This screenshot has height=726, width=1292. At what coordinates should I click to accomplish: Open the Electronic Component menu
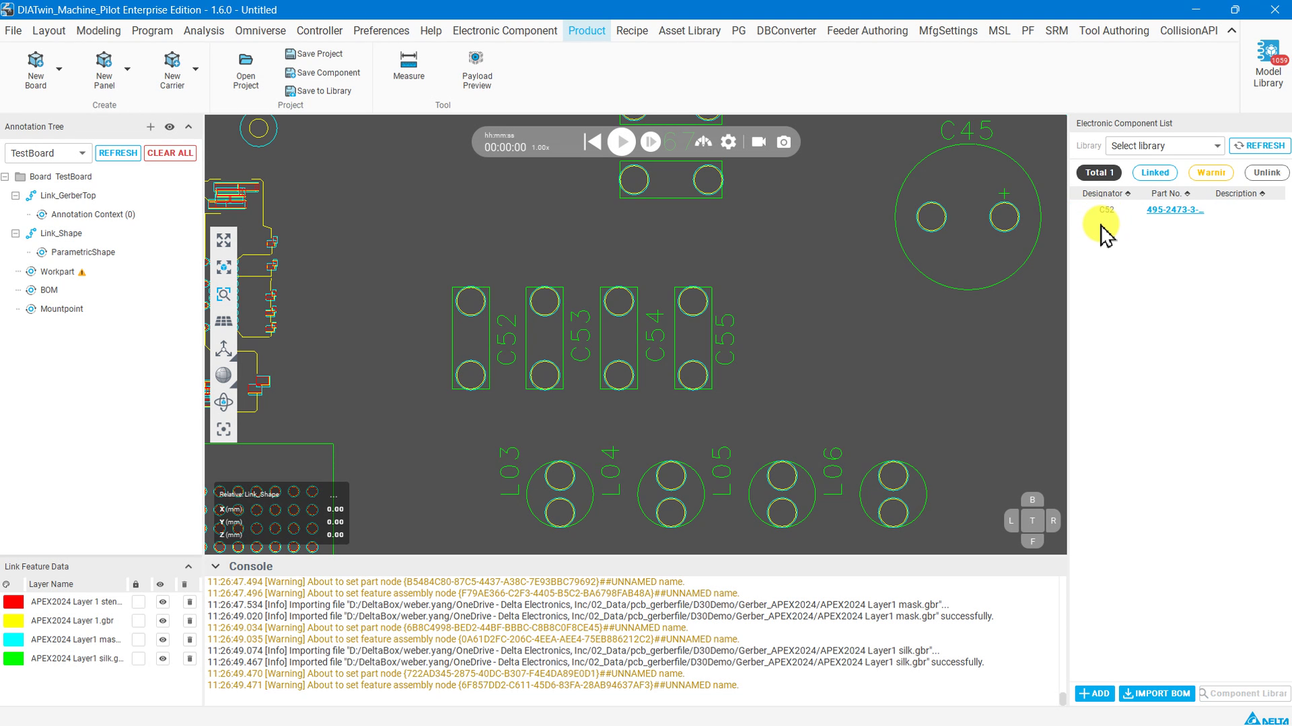click(x=505, y=31)
